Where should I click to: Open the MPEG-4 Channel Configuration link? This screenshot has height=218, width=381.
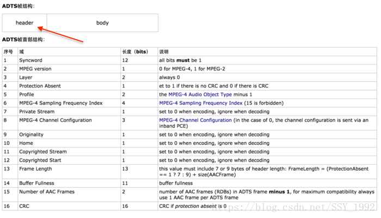point(195,120)
